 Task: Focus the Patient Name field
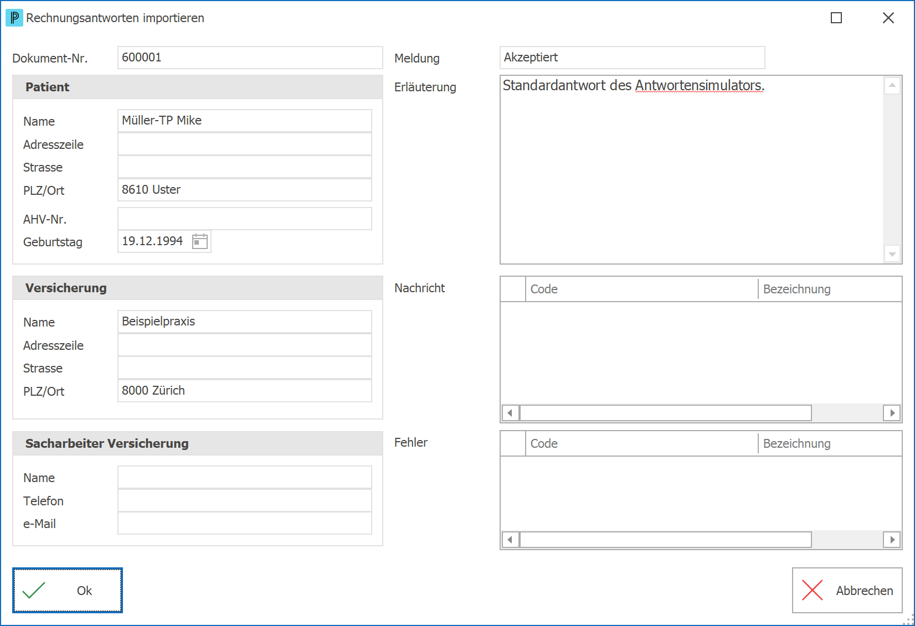tap(245, 121)
